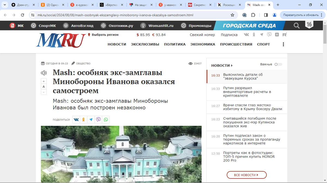327x183 pixels.
Task: Open the АвтоВзгляд top bar link
Action: pos(78,26)
